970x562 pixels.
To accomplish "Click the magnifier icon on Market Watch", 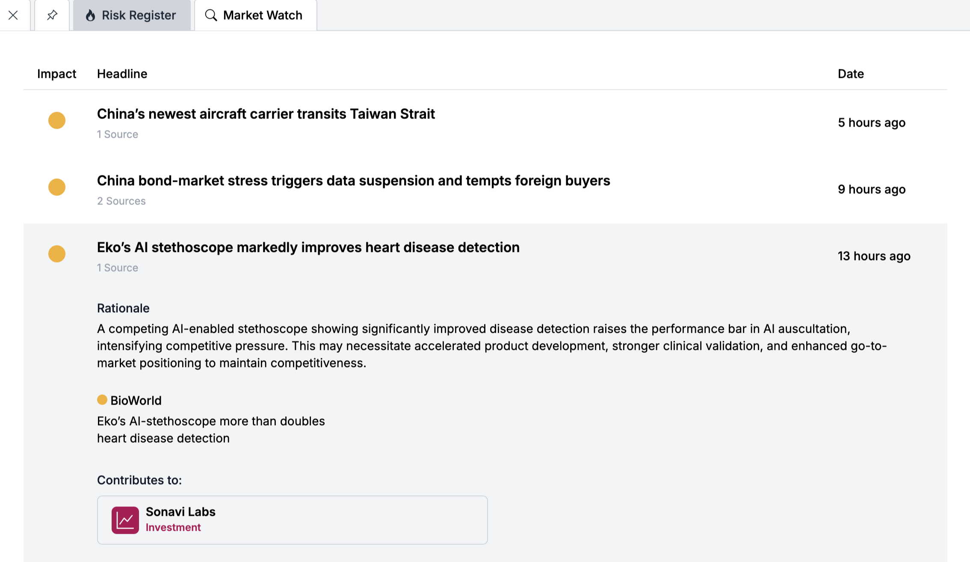I will point(211,15).
